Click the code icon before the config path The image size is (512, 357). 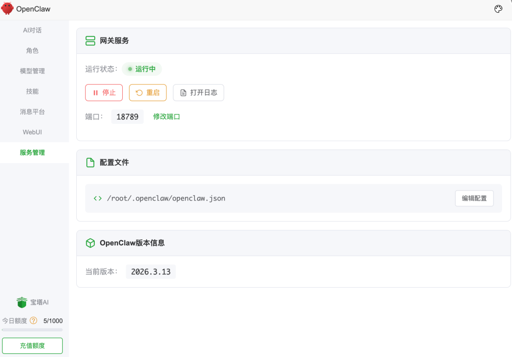(x=97, y=198)
